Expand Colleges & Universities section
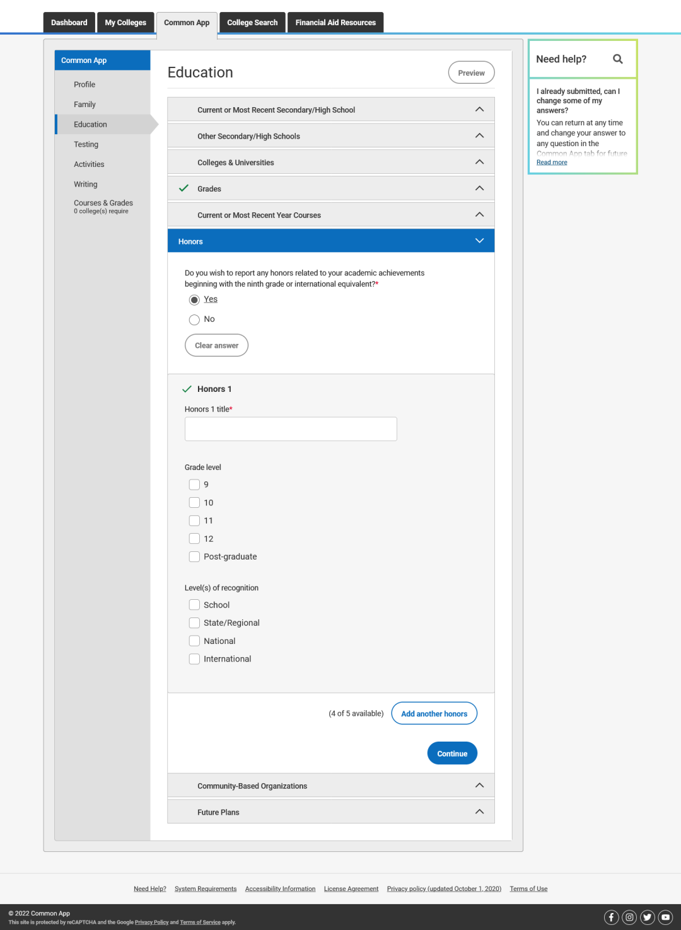The image size is (681, 930). [x=331, y=163]
